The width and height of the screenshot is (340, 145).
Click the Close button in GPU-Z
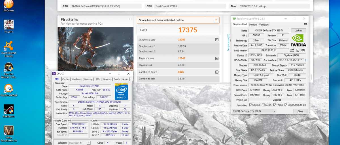point(300,111)
